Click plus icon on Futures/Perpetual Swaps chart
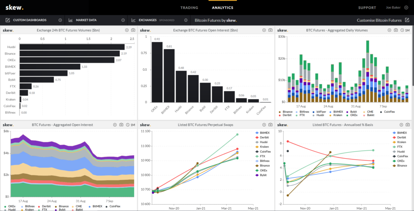The image size is (414, 211). pos(264,124)
